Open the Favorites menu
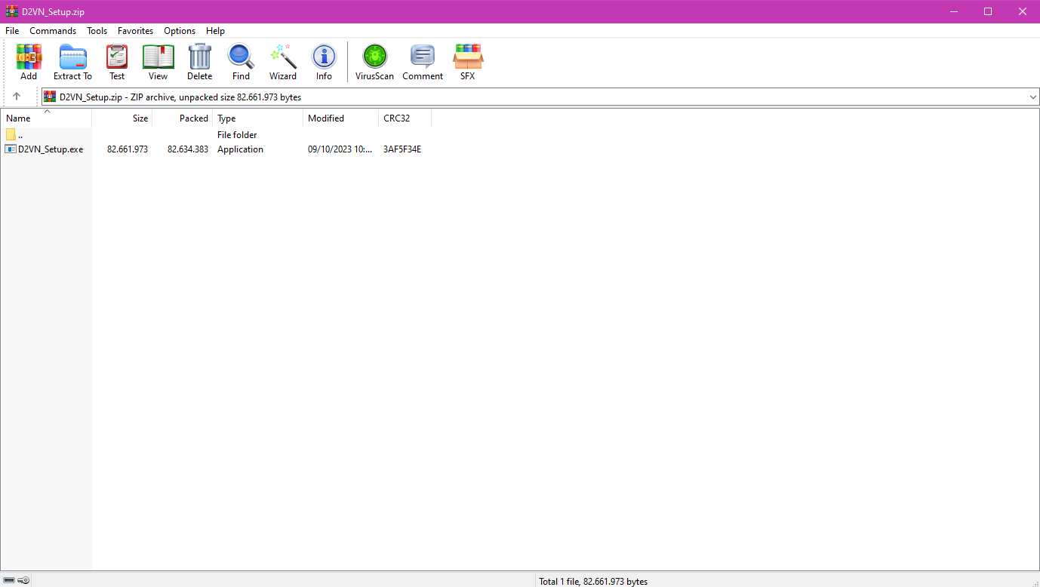Image resolution: width=1040 pixels, height=587 pixels. click(135, 31)
